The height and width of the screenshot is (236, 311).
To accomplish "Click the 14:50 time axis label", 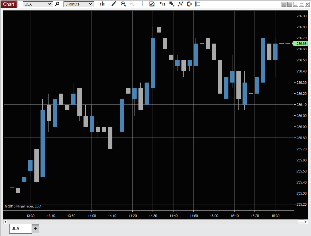I will [x=194, y=216].
